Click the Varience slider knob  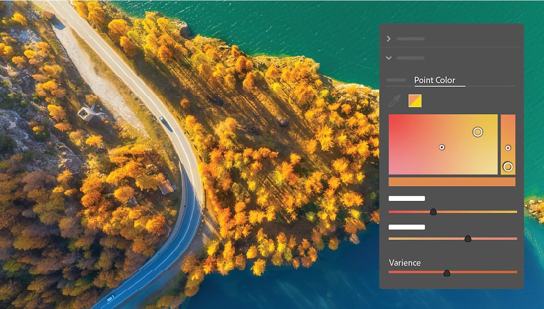click(x=447, y=272)
